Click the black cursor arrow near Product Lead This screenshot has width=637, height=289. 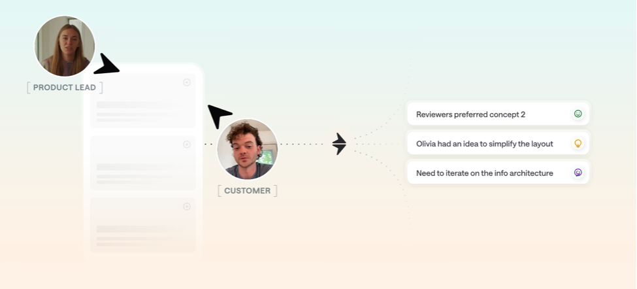click(106, 64)
